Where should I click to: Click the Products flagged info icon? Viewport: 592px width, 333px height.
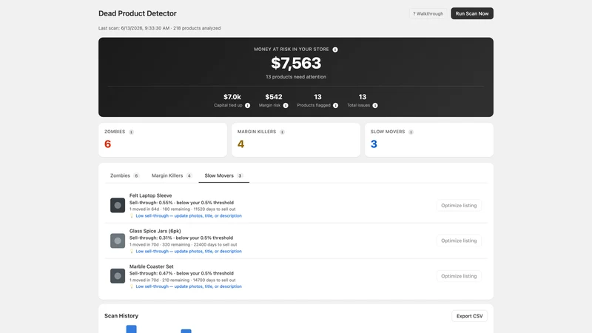point(336,106)
